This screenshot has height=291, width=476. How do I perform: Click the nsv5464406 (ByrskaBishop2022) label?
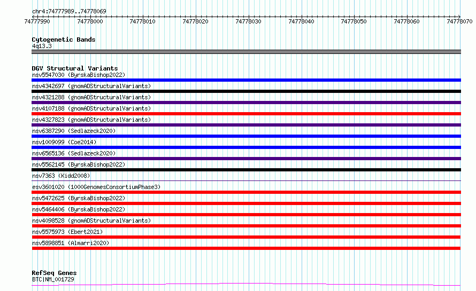tap(79, 209)
